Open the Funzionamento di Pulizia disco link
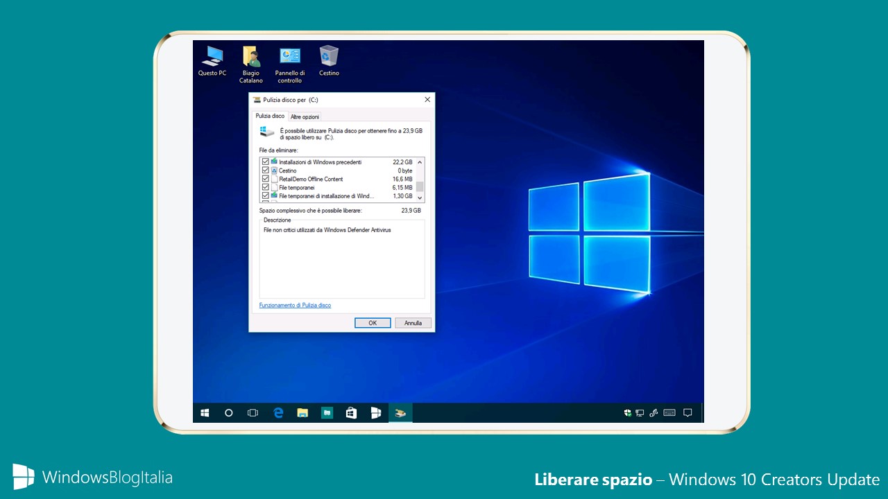The height and width of the screenshot is (499, 888). coord(295,305)
